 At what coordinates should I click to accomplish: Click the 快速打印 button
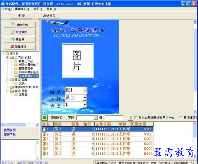[x=49, y=16]
